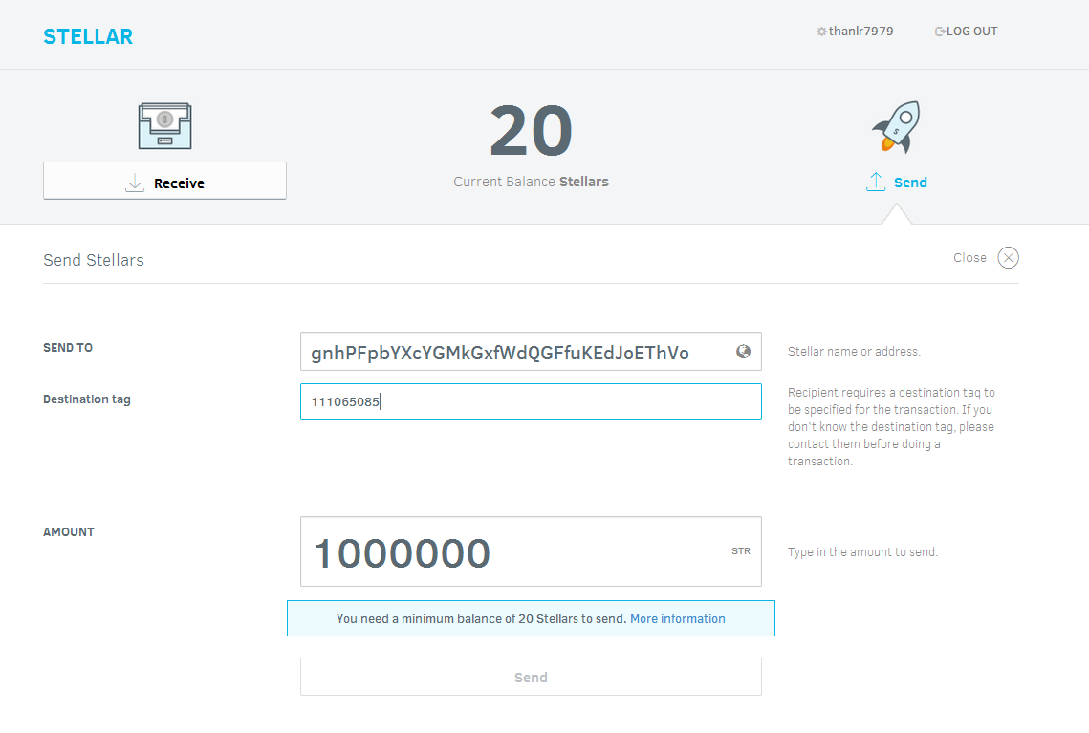Click the log out arrow icon
This screenshot has height=733, width=1089.
pyautogui.click(x=940, y=32)
